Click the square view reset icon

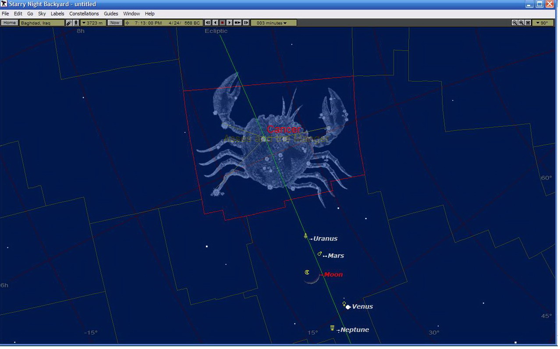click(x=528, y=23)
